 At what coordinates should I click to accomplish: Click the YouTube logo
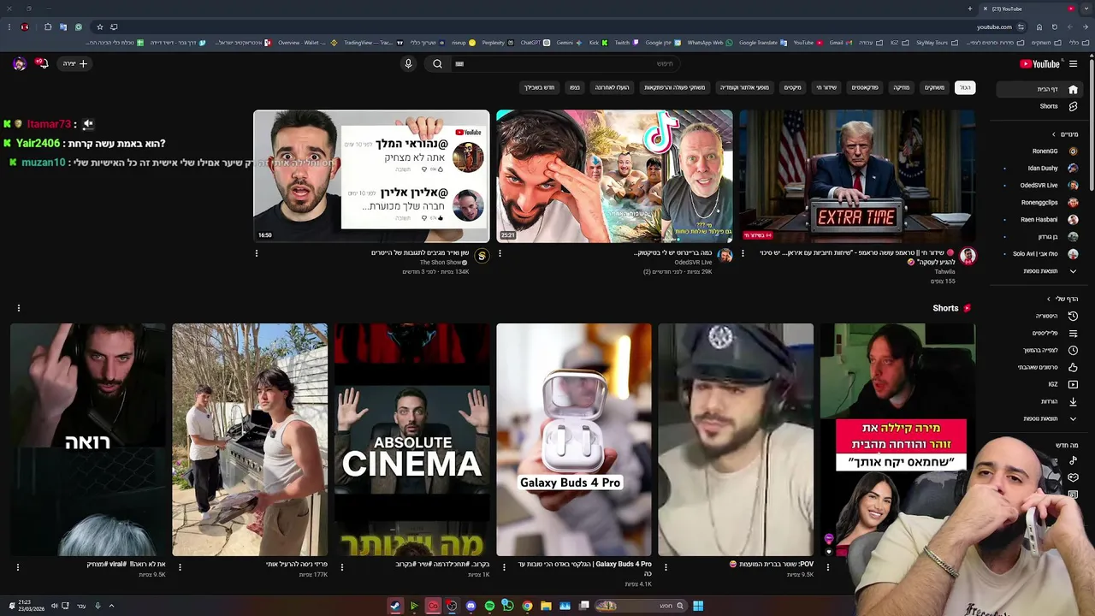pos(1040,63)
